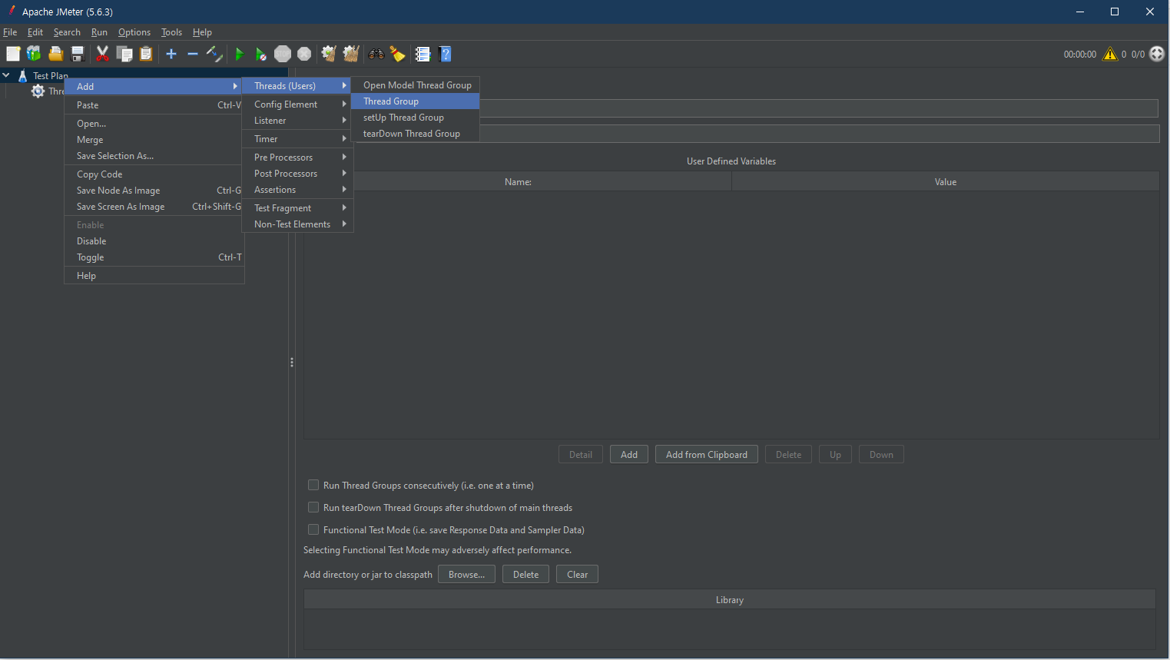Click the yellow warning triangle log icon
Viewport: 1170px width, 660px height.
pyautogui.click(x=1110, y=54)
